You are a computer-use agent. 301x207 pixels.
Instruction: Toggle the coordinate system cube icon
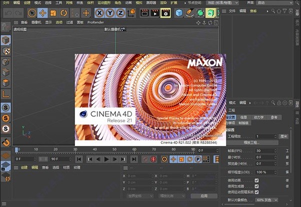(131, 13)
